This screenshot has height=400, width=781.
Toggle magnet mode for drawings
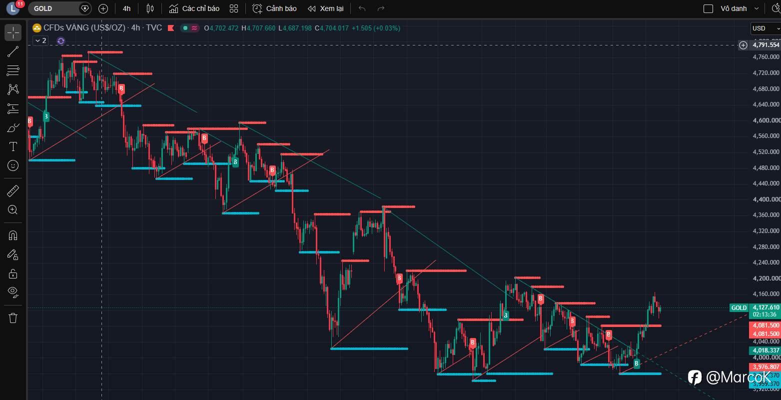click(13, 235)
